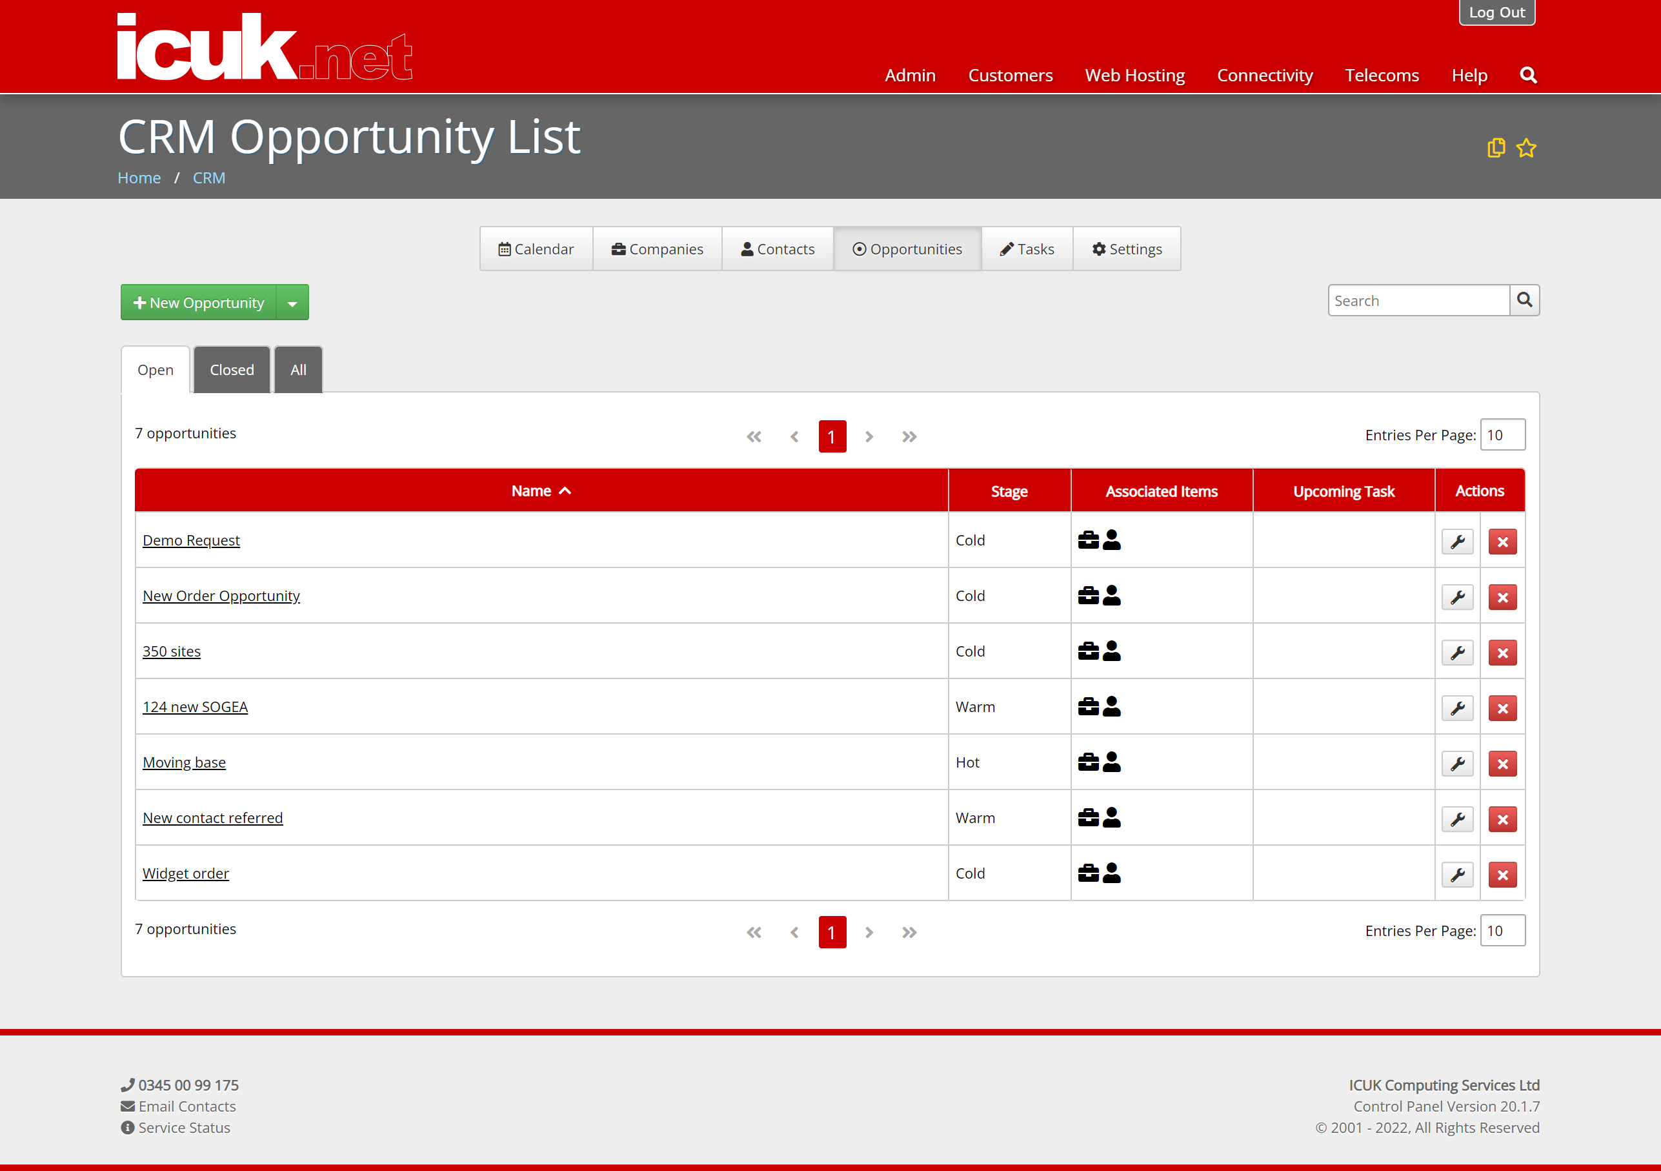Go to next page using top pagination
Screen dimensions: 1661x1171
869,436
